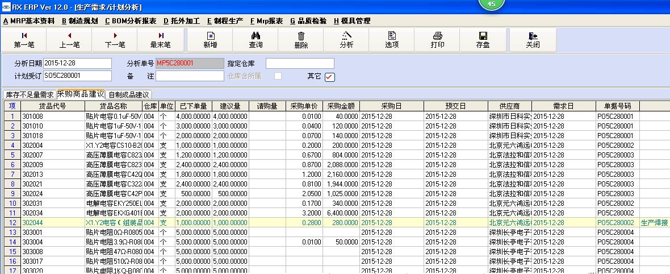This screenshot has width=670, height=274.
Task: Click the 建议量 column header
Action: [x=231, y=106]
